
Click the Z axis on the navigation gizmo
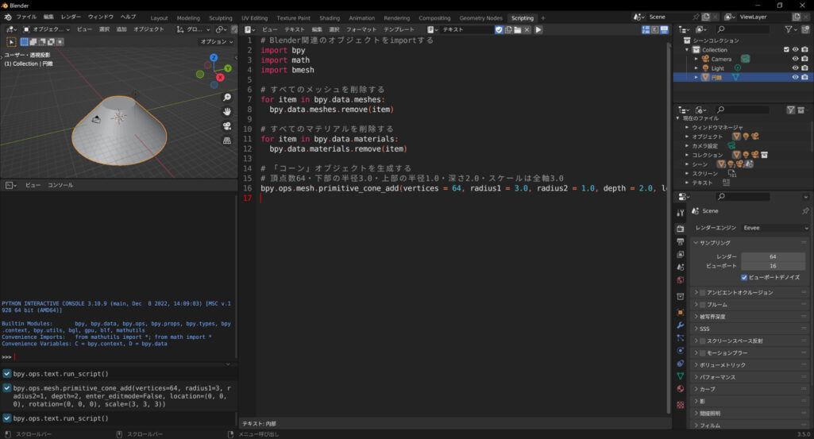(214, 58)
